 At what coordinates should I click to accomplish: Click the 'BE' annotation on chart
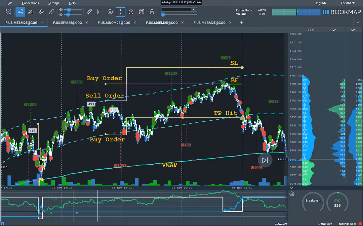tap(235, 80)
